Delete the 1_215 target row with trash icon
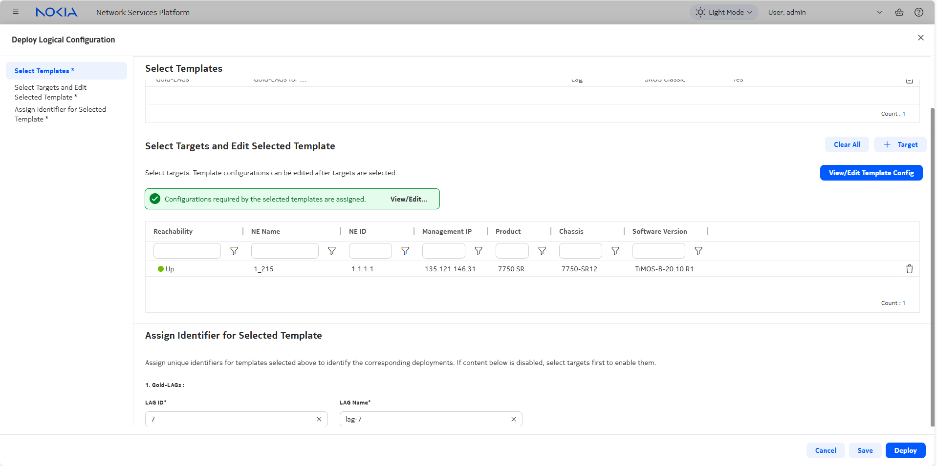 [x=909, y=269]
